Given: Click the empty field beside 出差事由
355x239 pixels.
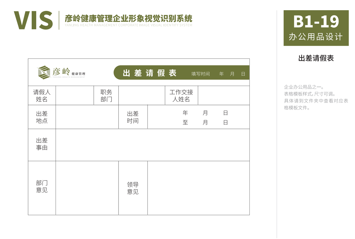Looking at the screenshot, I should click(x=153, y=145).
